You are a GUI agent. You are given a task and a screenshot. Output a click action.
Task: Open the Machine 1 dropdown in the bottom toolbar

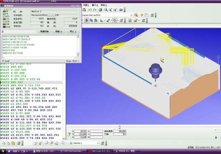coord(98,143)
